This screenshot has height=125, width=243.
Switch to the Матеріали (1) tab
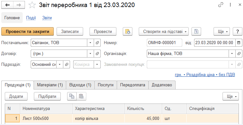(x=50, y=85)
